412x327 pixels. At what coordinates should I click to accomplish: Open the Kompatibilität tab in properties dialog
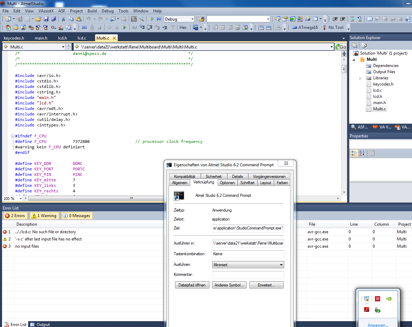tap(184, 176)
